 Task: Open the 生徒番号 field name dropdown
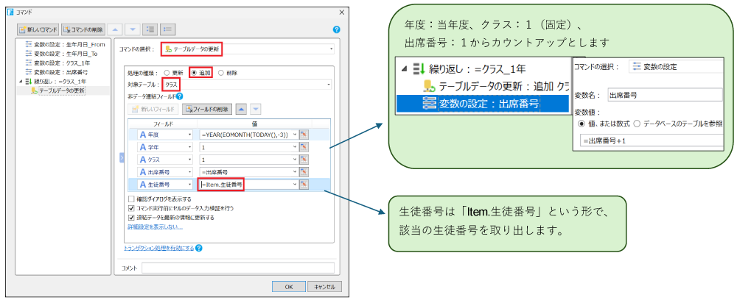[190, 185]
